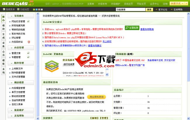Open 评论管理 in the sidebar
The height and width of the screenshot is (120, 190).
point(16,38)
